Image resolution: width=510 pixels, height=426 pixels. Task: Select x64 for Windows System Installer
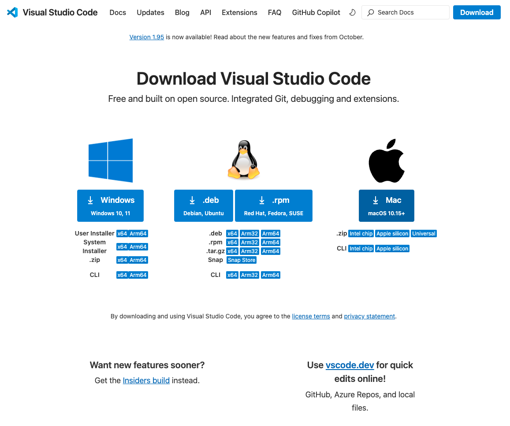click(122, 247)
